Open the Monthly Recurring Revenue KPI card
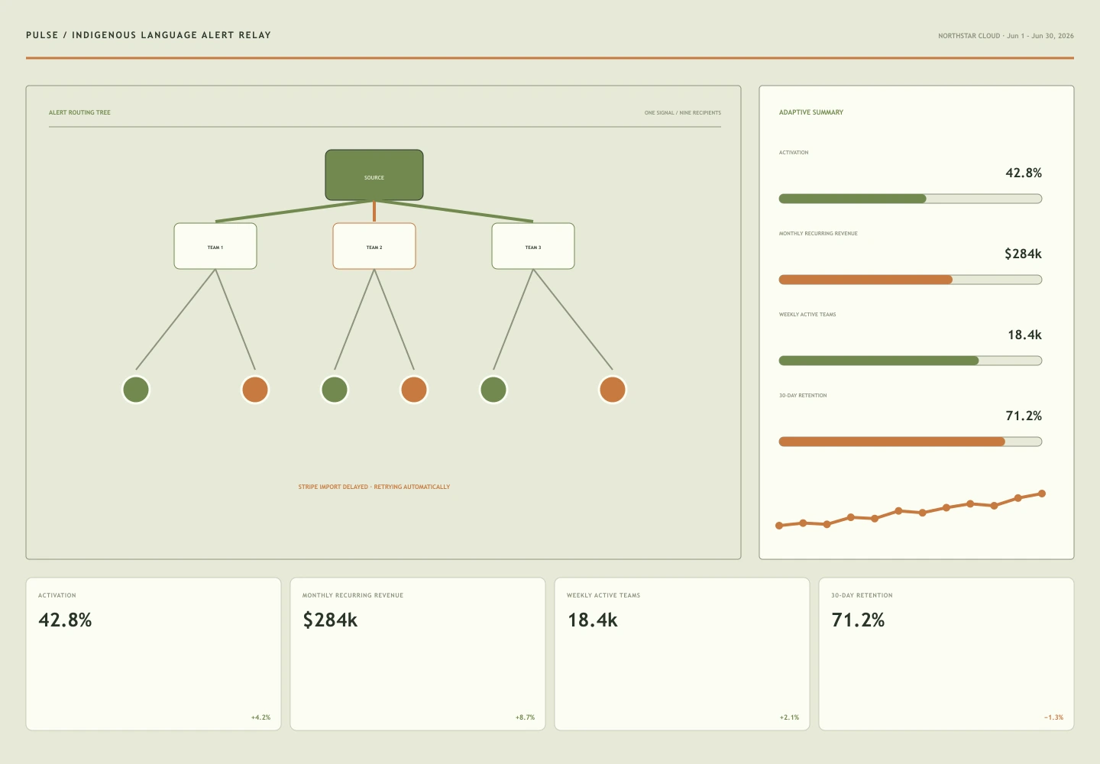The image size is (1100, 764). (x=418, y=654)
